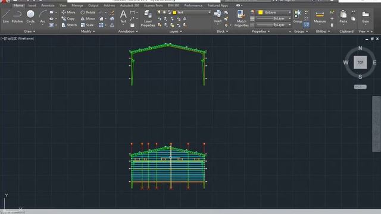The height and width of the screenshot is (214, 381).
Task: Expand the Utilities panel
Action: click(323, 32)
